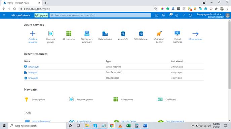This screenshot has width=231, height=129.
Task: Open Resource groups in Azure services
Action: pyautogui.click(x=51, y=37)
